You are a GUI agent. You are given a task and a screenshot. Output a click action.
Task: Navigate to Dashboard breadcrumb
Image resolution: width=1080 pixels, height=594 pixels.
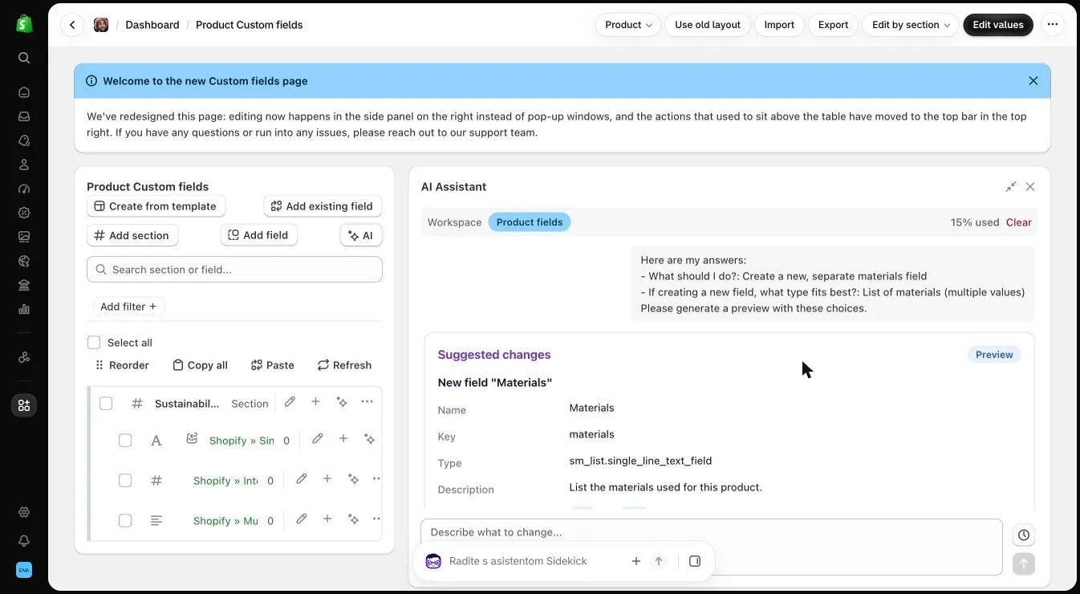(152, 25)
